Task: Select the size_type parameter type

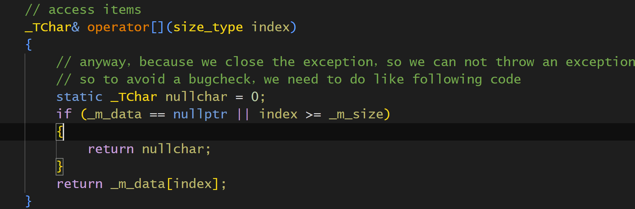Action: click(x=208, y=27)
